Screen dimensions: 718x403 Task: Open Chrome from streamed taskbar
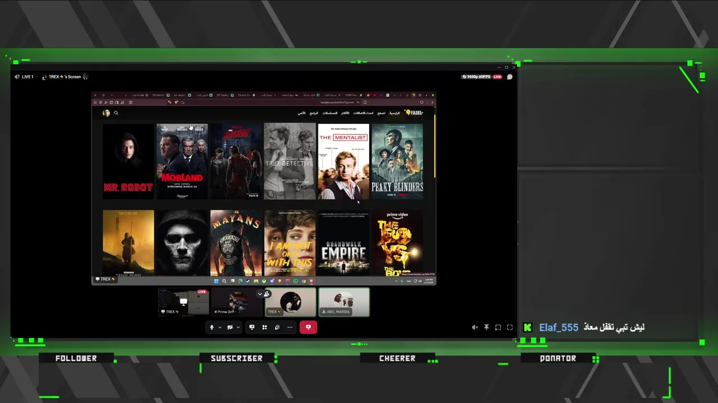point(303,281)
